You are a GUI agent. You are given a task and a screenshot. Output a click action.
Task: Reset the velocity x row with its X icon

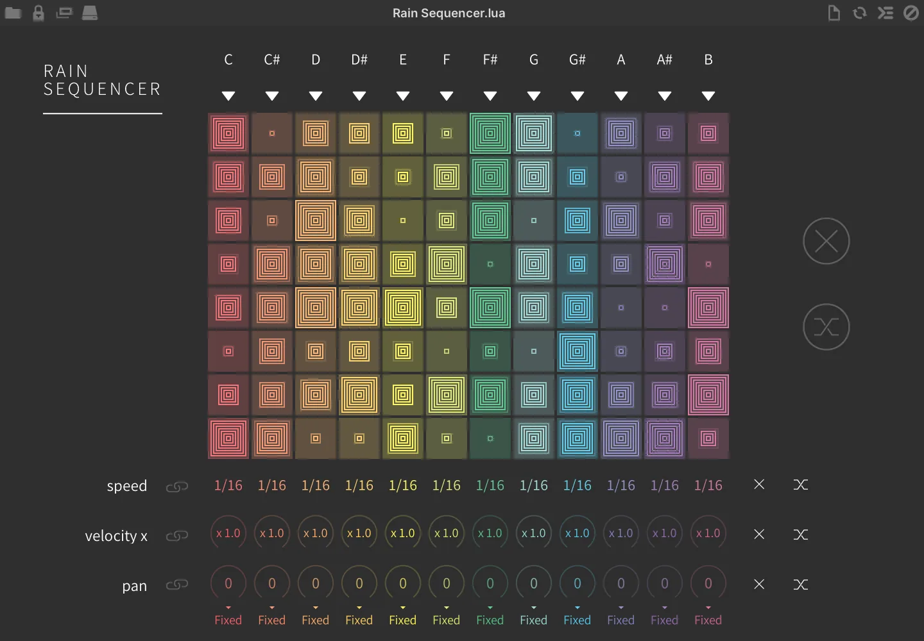[x=759, y=534]
